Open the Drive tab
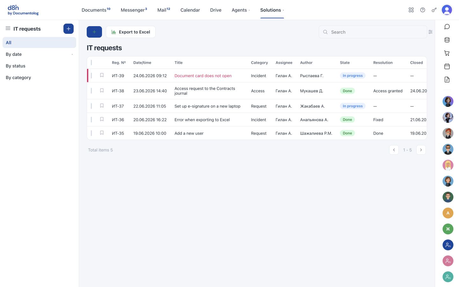The width and height of the screenshot is (459, 287). (x=216, y=10)
